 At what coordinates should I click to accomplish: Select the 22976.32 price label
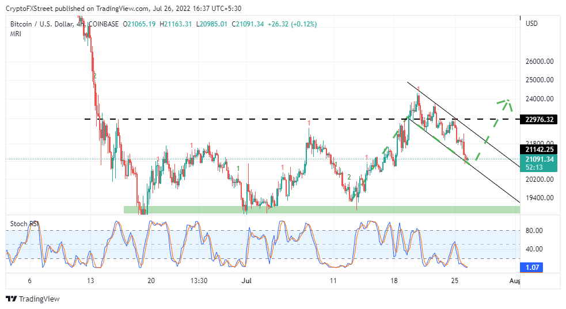[540, 119]
